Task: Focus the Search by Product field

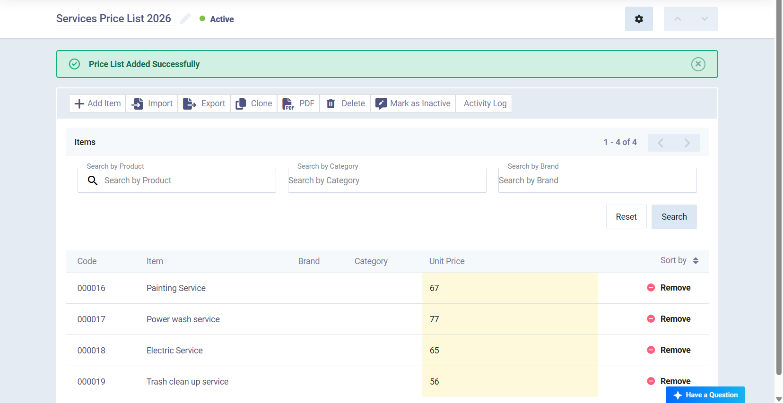Action: tap(177, 180)
